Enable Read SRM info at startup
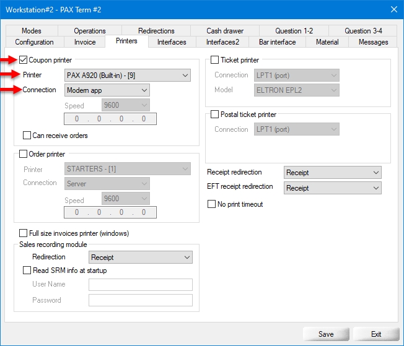404x346 pixels. (x=27, y=270)
